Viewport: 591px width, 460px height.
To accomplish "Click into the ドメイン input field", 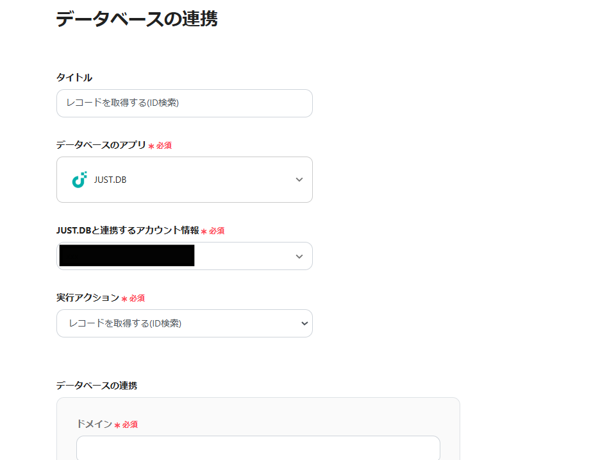I will click(x=258, y=448).
